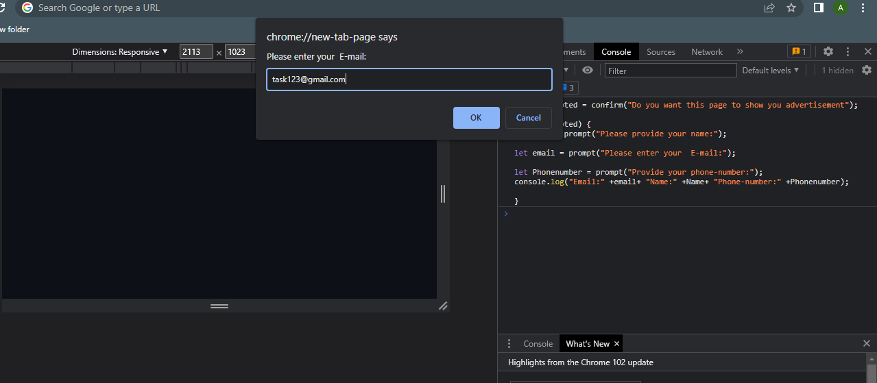This screenshot has width=877, height=383.
Task: Bookmark this tab with the star icon
Action: (x=791, y=8)
